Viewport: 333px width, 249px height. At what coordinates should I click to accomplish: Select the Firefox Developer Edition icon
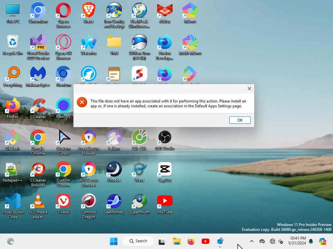click(165, 47)
